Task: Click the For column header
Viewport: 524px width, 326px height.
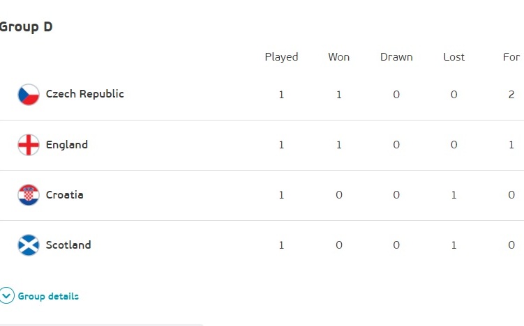Action: [x=511, y=57]
